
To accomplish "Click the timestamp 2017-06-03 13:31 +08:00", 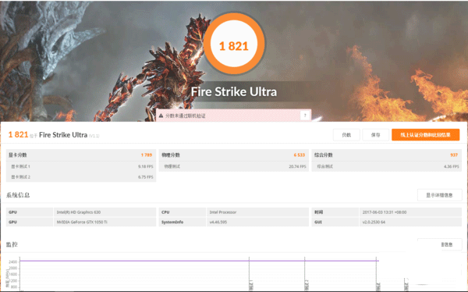I will 385,212.
